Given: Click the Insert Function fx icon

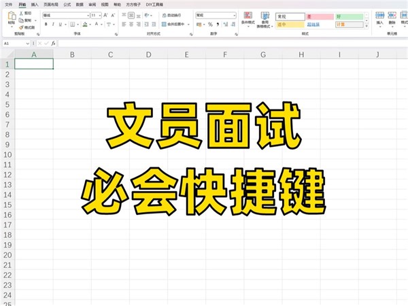Looking at the screenshot, I should pos(53,44).
